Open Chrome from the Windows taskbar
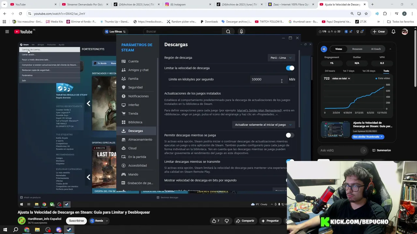 point(27,230)
